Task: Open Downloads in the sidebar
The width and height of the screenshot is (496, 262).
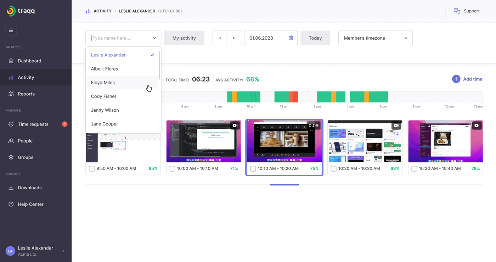Action: pos(36,188)
